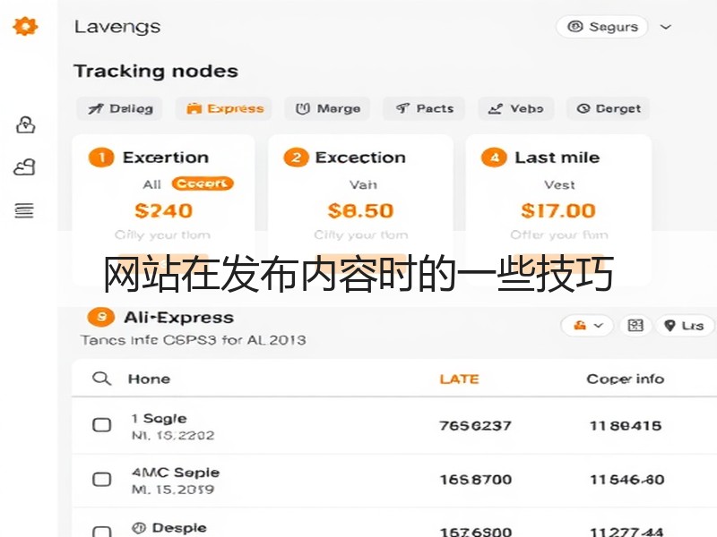Check the 1 Sogle row checkbox

pyautogui.click(x=101, y=425)
